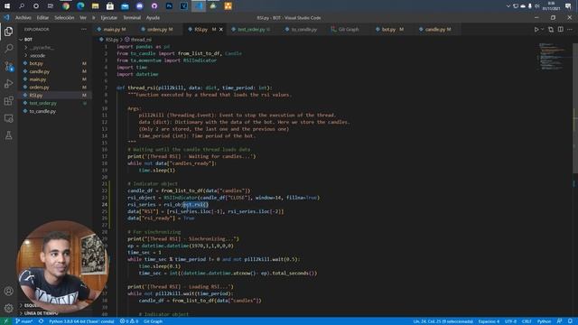
Task: Click feedback icon in status bar
Action: pyautogui.click(x=559, y=321)
